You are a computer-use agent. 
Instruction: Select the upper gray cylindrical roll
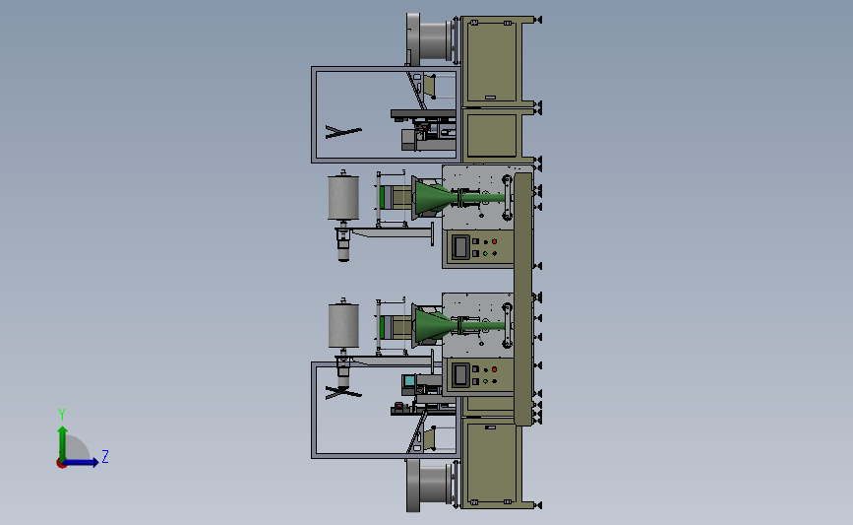pos(343,197)
